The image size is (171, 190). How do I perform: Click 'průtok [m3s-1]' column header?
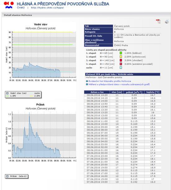[x=134, y=92]
